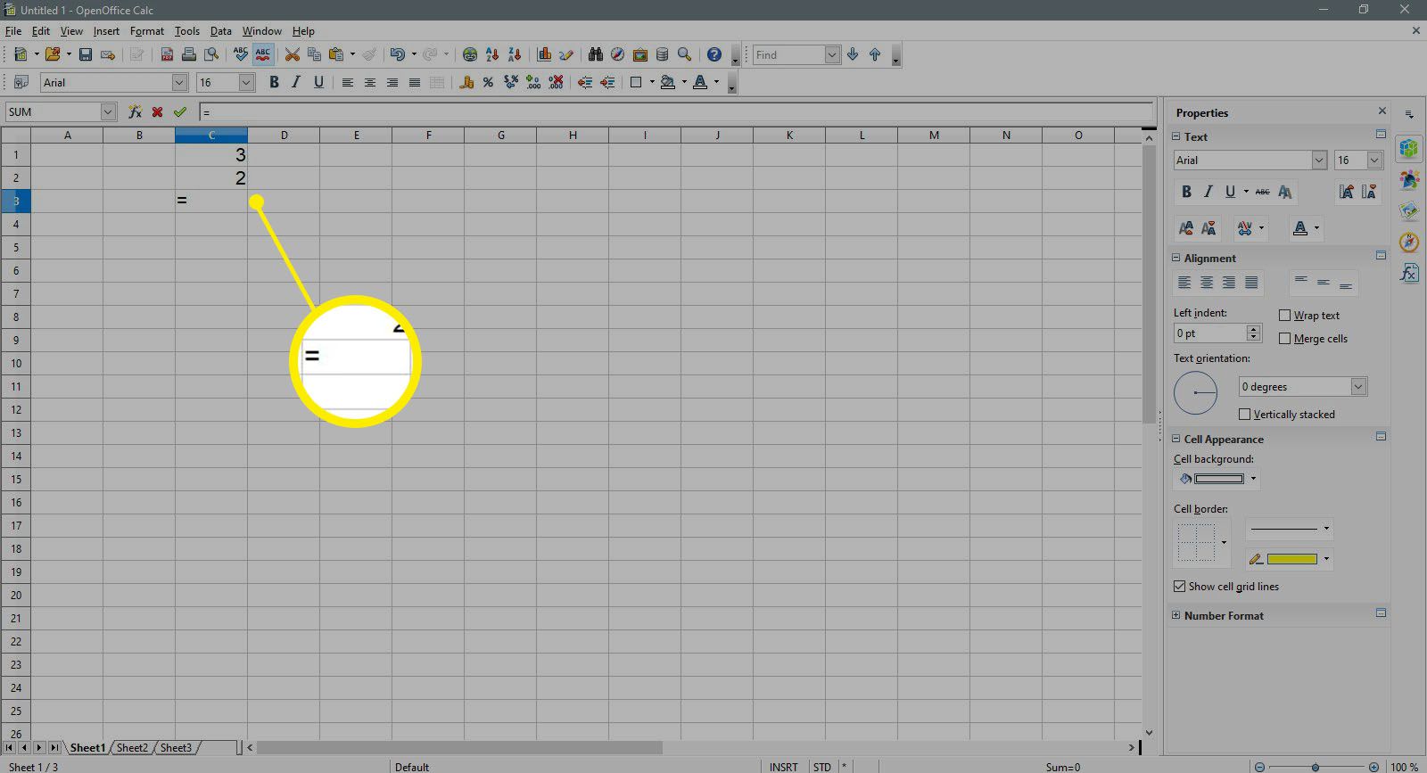The image size is (1427, 773).
Task: Toggle INSRT insert mode in status bar
Action: tap(784, 767)
